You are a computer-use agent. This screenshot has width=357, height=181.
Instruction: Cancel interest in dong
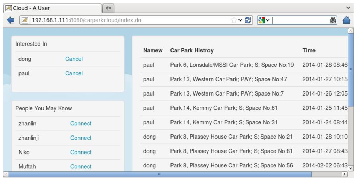point(74,59)
